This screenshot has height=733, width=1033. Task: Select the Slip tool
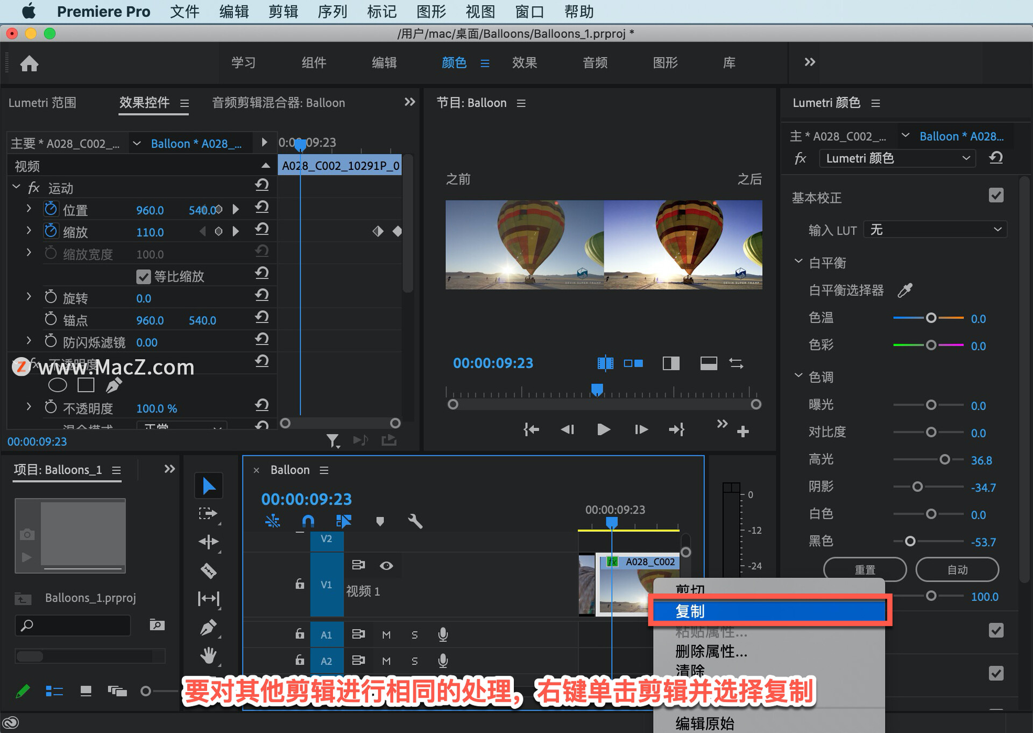[x=208, y=599]
